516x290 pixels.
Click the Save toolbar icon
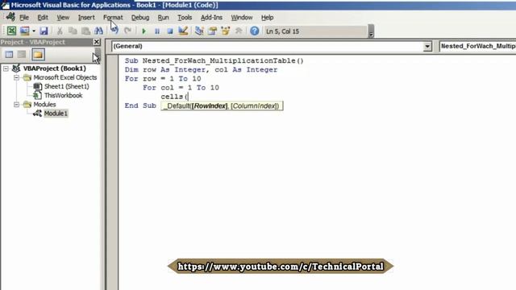(44, 31)
